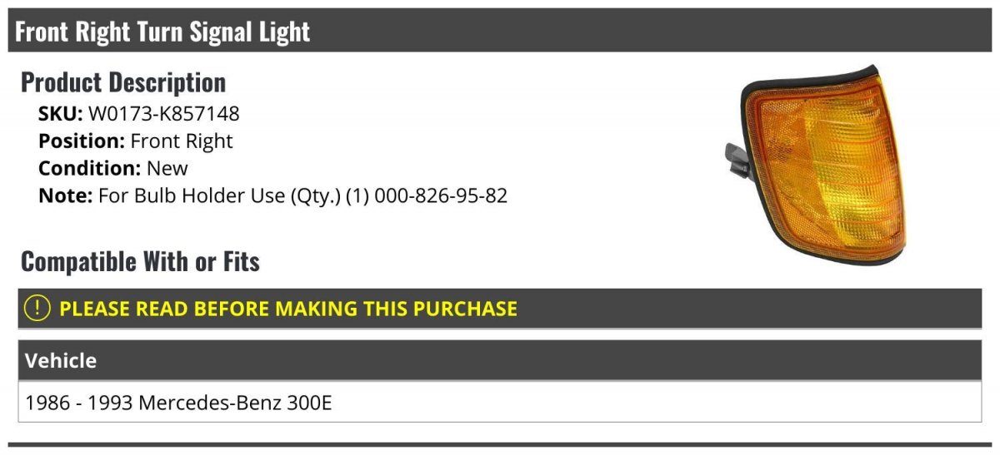Screen dimensions: 1000x455
Task: Click the yellow exclamation warning icon
Action: [x=37, y=309]
